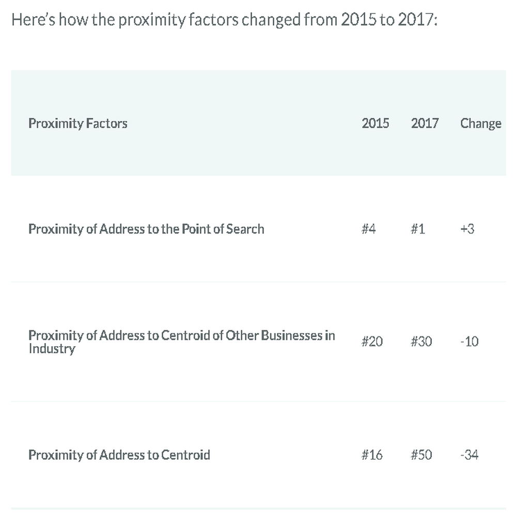529x529 pixels.
Task: Select the #50 ranking cell
Action: click(x=421, y=455)
